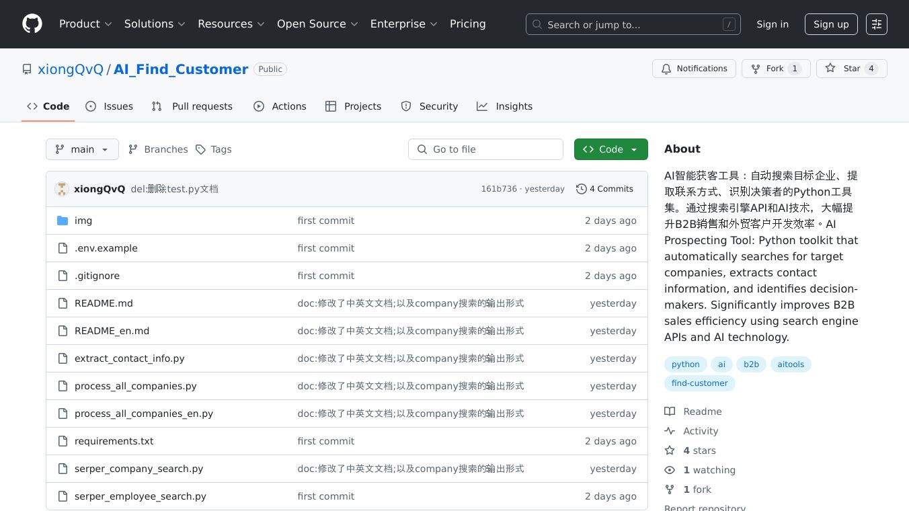Open the appearance settings icon button
This screenshot has width=909, height=511.
[876, 24]
